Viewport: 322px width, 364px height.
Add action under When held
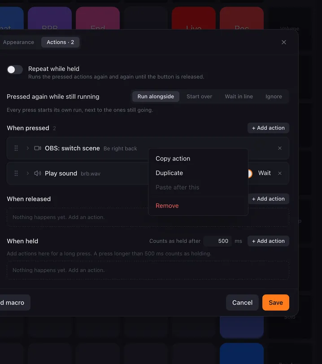[268, 241]
